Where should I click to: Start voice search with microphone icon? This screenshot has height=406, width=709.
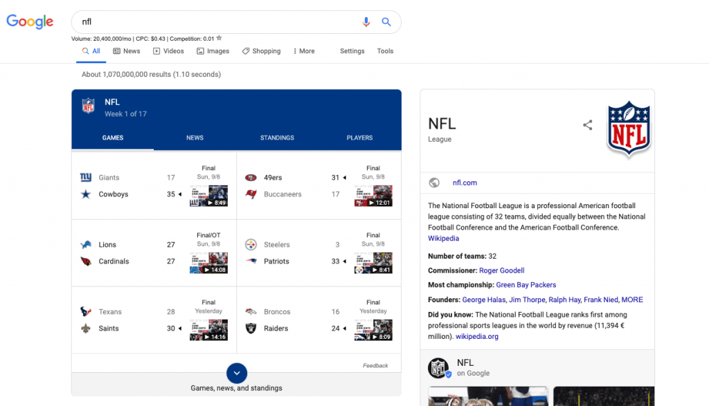[366, 21]
